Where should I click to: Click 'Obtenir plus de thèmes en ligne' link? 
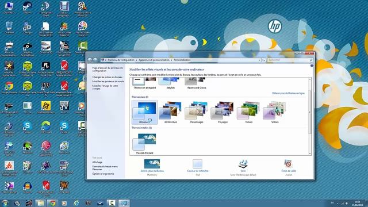click(x=288, y=93)
